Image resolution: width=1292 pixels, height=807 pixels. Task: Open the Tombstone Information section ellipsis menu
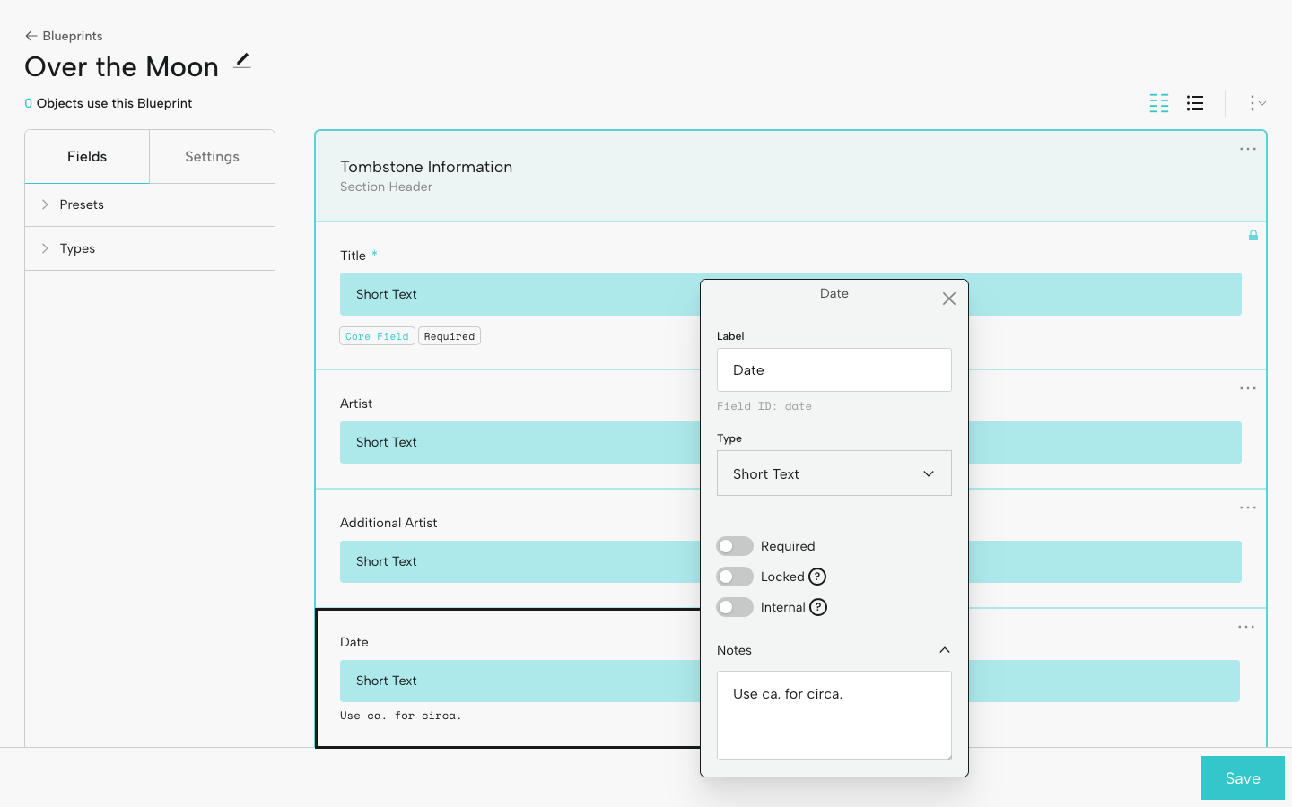coord(1247,149)
